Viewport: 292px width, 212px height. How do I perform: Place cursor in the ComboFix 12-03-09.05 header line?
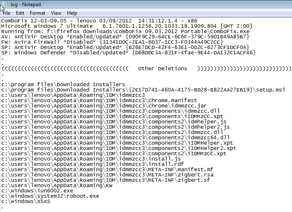[x=99, y=21]
